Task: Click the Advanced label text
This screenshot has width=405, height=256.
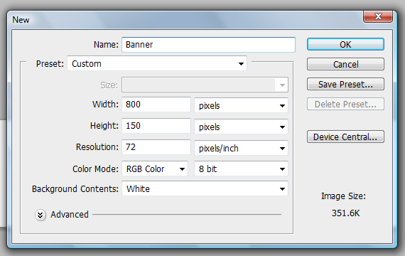Action: click(x=70, y=214)
